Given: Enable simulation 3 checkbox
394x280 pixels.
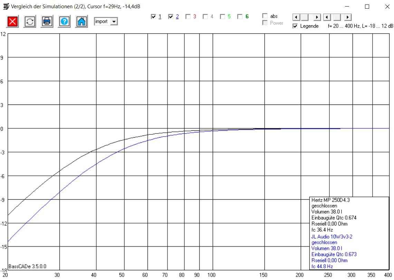Looking at the screenshot, I should [x=188, y=17].
